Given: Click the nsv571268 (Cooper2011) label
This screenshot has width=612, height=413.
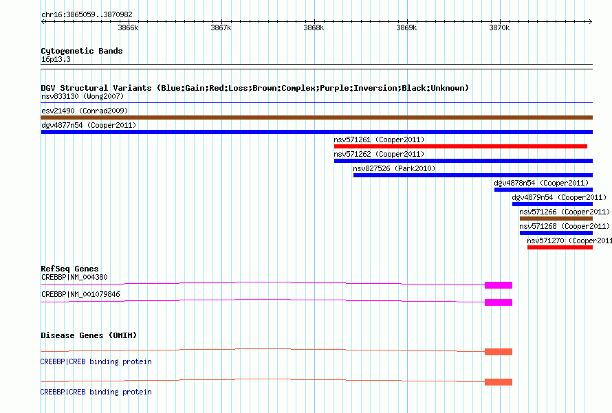Looking at the screenshot, I should 565,226.
